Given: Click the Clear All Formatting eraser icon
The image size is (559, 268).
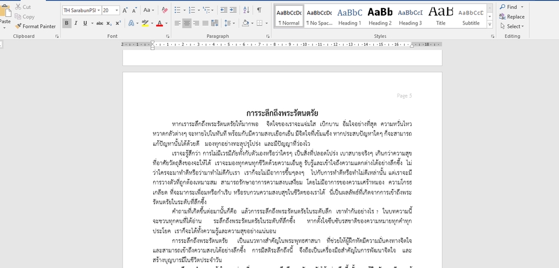Looking at the screenshot, I should click(164, 10).
